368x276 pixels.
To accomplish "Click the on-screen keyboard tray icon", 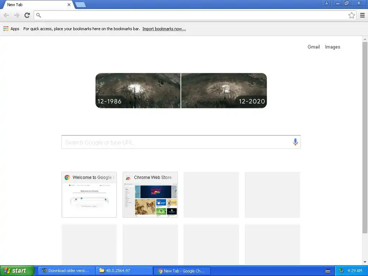I will coord(328,271).
